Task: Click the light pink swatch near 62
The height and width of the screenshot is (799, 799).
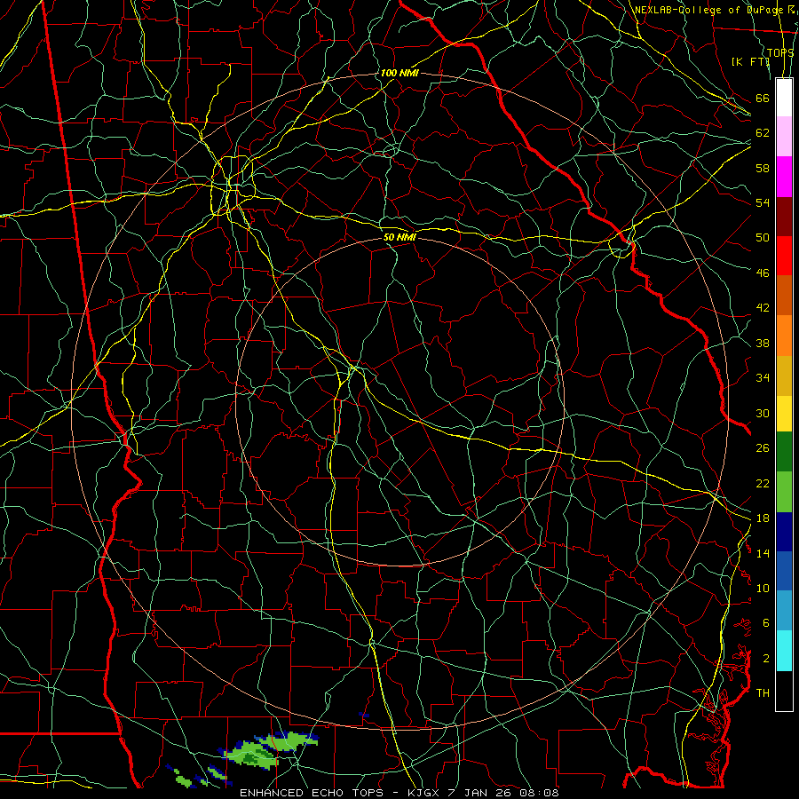Action: coord(784,136)
